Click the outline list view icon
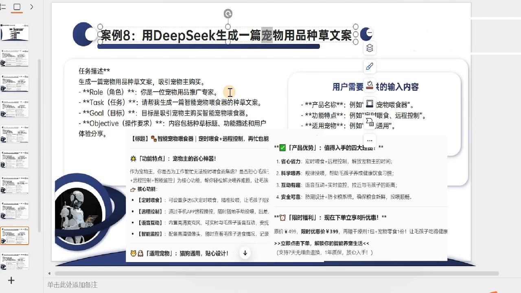 click(x=3, y=7)
